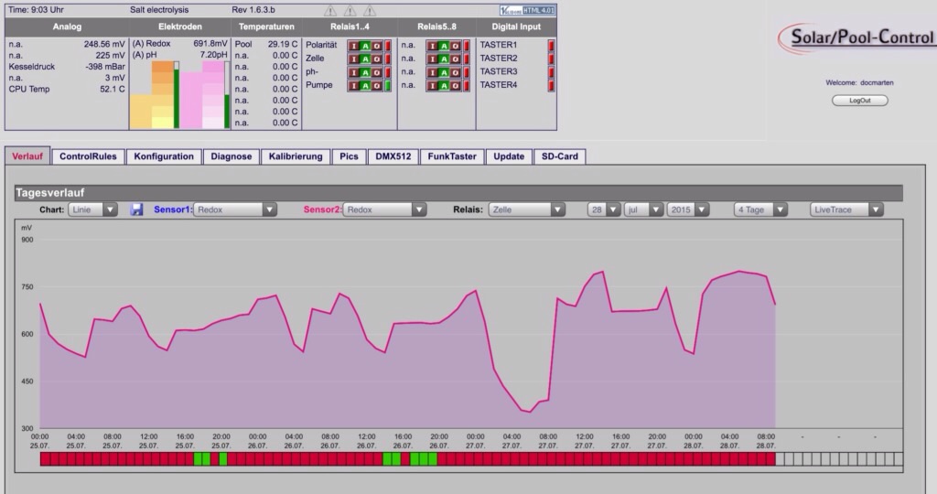
Task: Open the Chart type dropdown showing Linie
Action: point(92,209)
